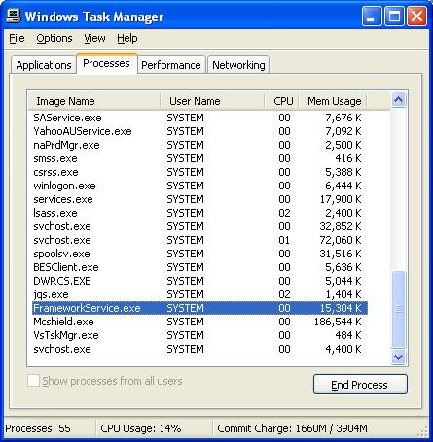Select the spoolsv.exe process
433x442 pixels.
(x=199, y=254)
